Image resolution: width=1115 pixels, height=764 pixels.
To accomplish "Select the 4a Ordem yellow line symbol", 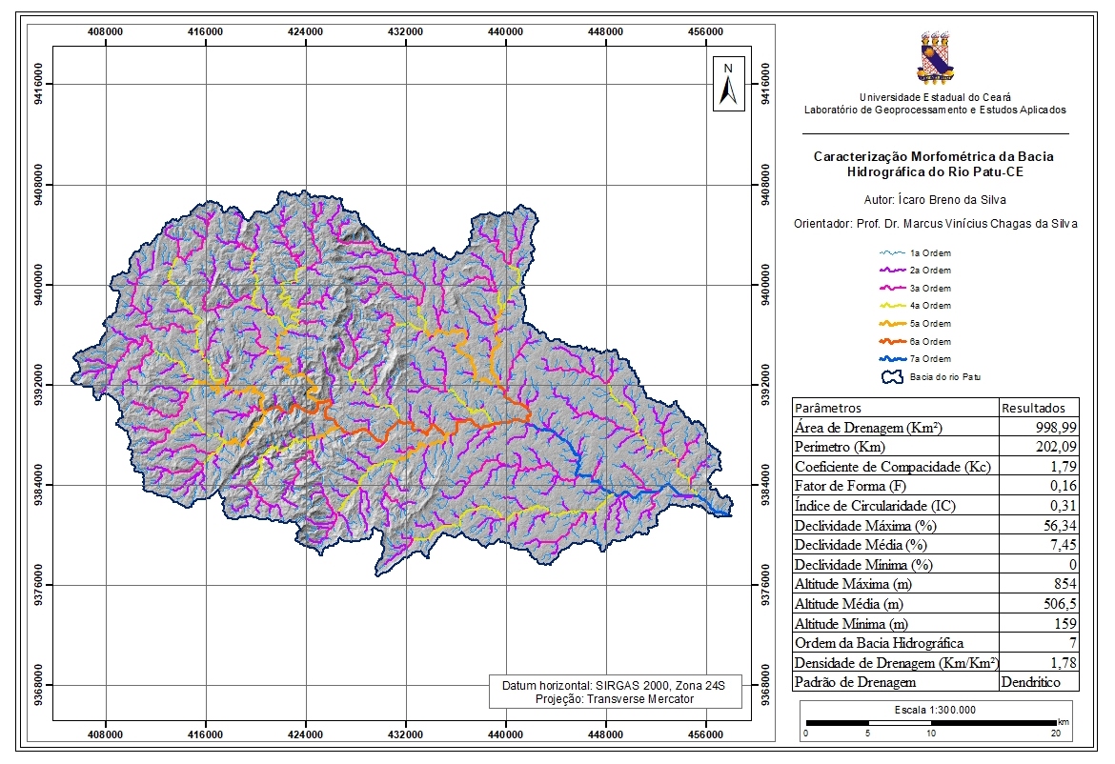I will pos(892,306).
